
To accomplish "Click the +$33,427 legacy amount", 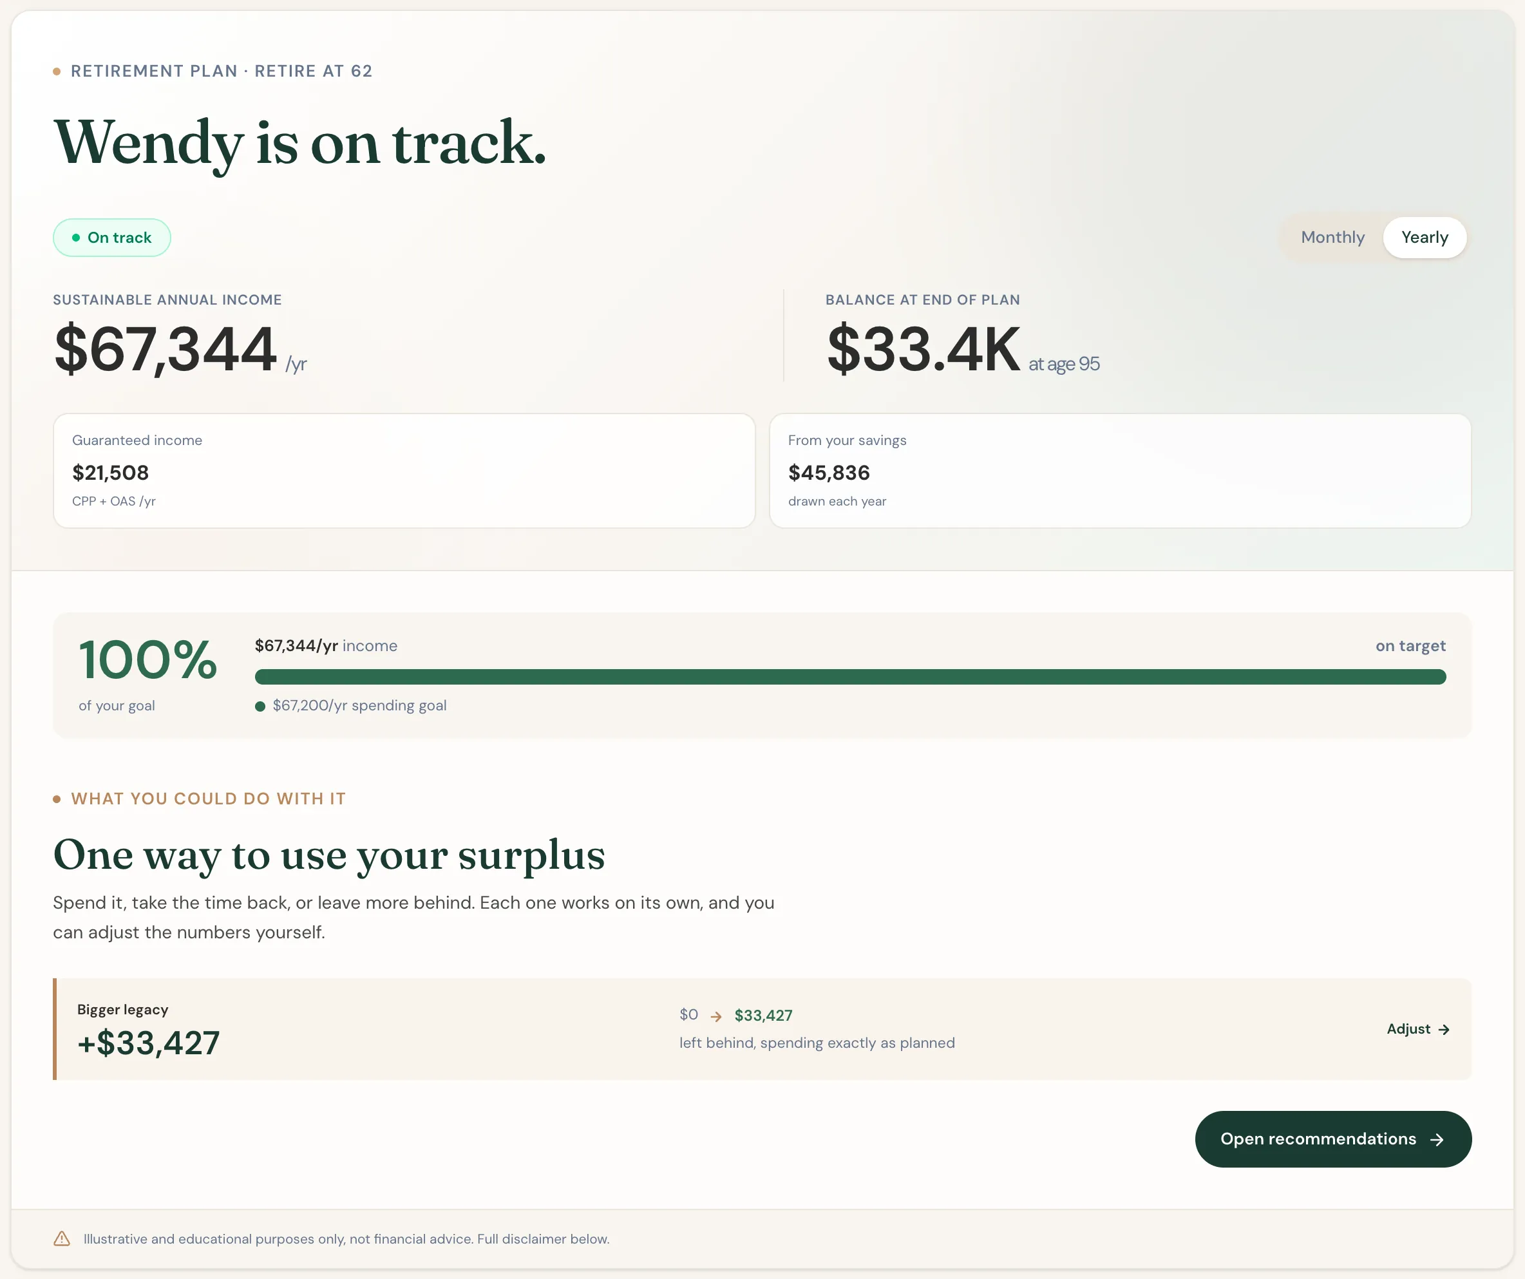I will point(148,1043).
